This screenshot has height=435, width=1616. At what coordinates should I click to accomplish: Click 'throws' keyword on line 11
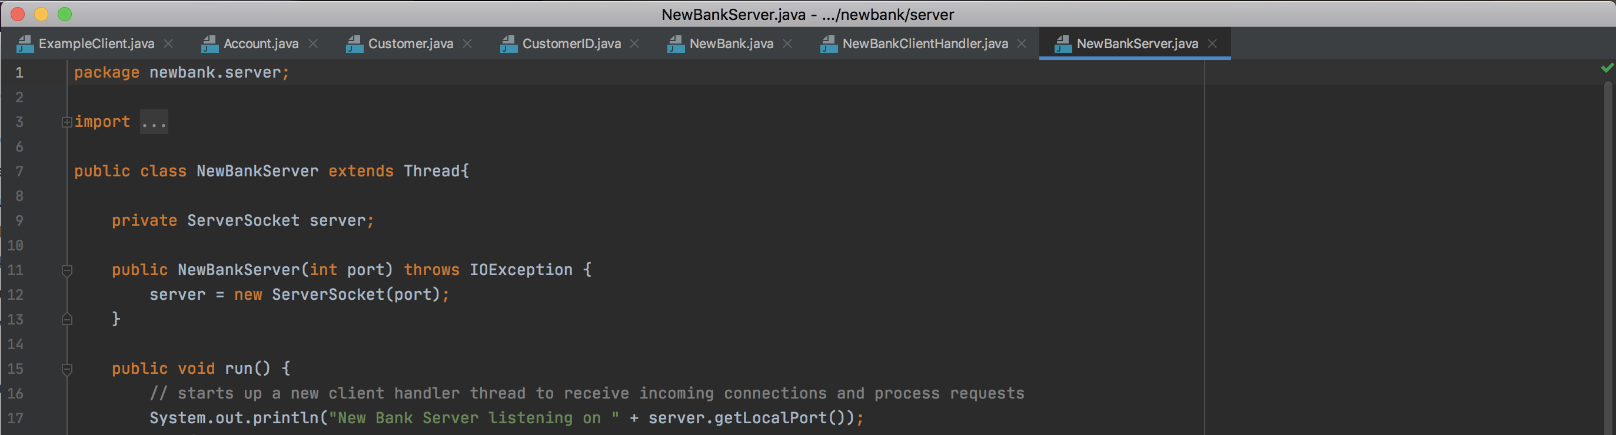coord(431,270)
